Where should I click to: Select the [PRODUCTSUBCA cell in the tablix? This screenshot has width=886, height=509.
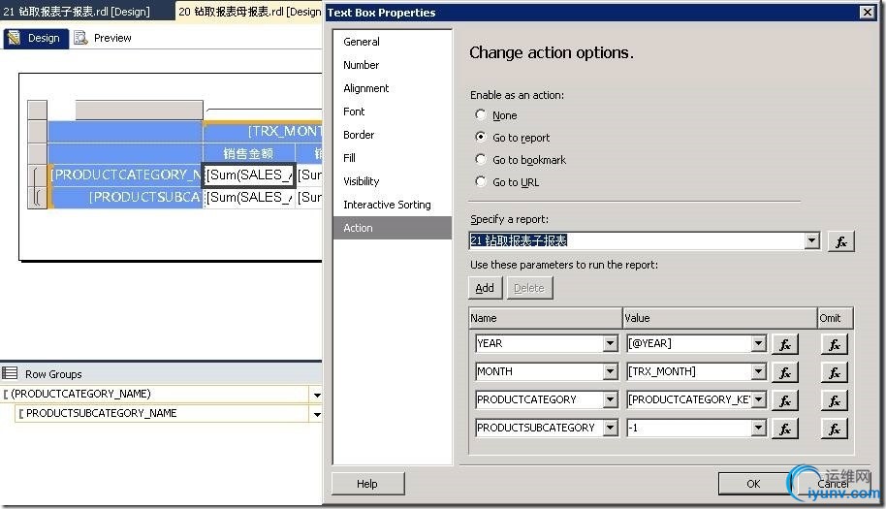(x=126, y=197)
